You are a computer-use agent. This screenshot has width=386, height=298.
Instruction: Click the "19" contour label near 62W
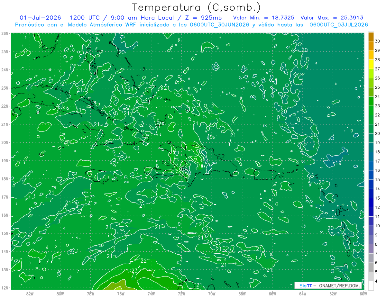(x=338, y=163)
